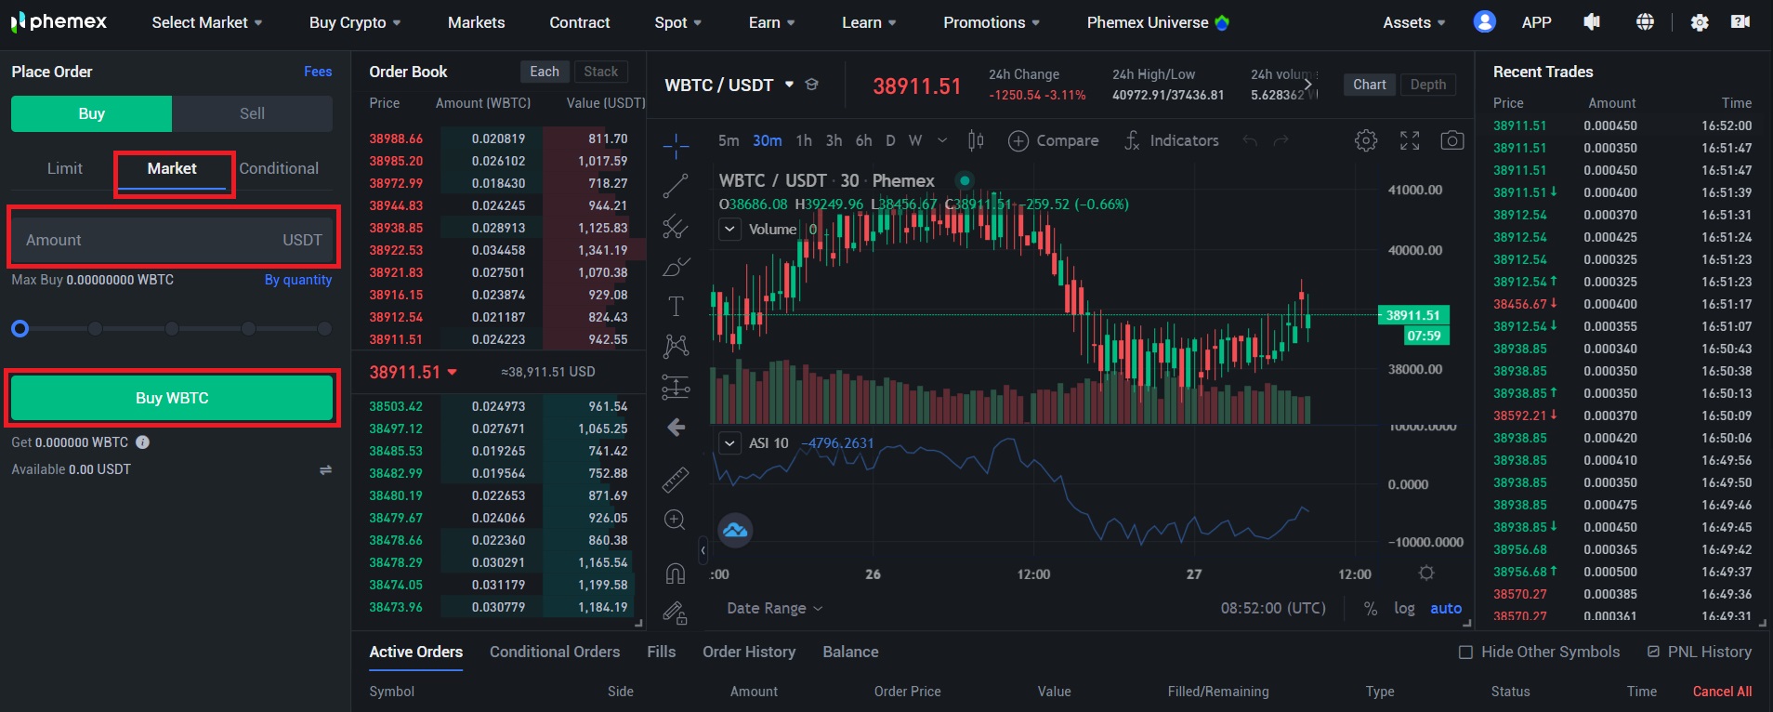Expand the Learn menu dropdown
Viewport: 1773px width, 712px height.
[x=869, y=22]
